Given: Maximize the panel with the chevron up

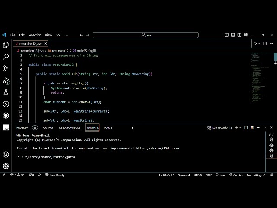Looking at the screenshot, I should (265, 127).
